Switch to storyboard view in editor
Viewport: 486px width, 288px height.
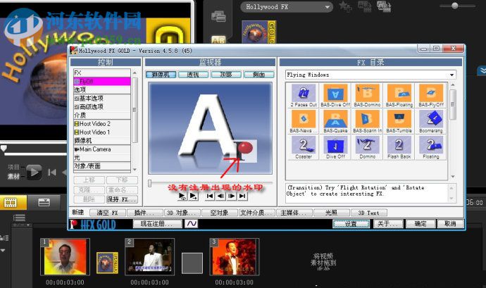click(11, 203)
